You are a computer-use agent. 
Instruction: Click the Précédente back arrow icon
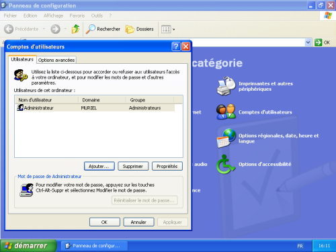tap(9, 29)
